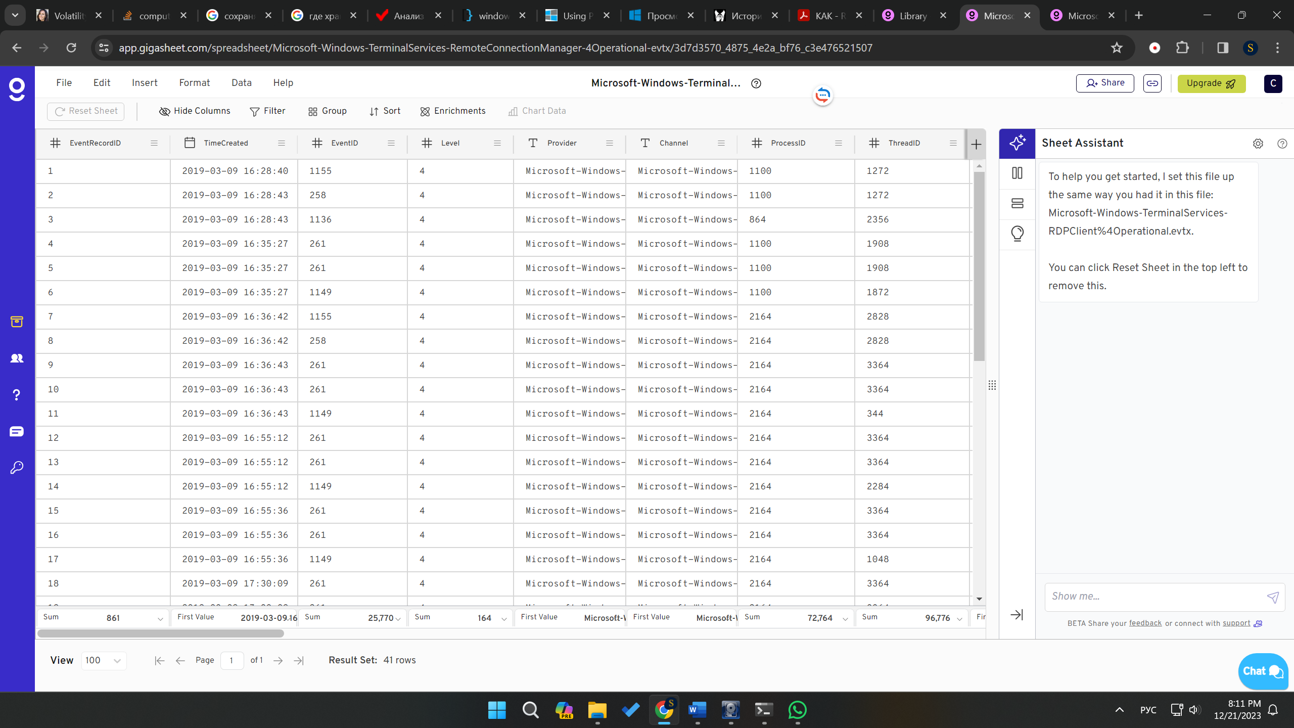Open the Group tool
1294x728 pixels.
(x=328, y=111)
